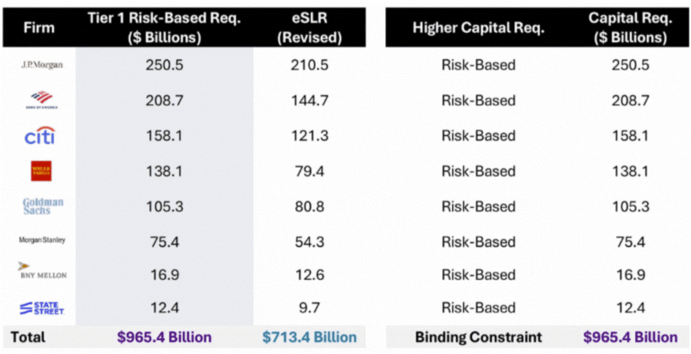Click the red Wells Fargo logo
The width and height of the screenshot is (691, 354).
(x=41, y=171)
